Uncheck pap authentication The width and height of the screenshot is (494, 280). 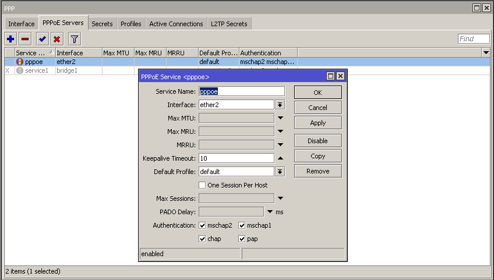pos(242,239)
